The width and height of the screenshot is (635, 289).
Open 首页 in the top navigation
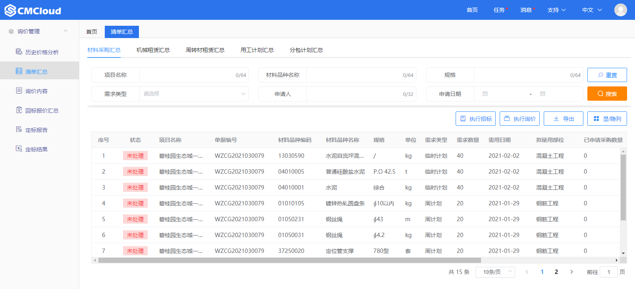coord(472,10)
